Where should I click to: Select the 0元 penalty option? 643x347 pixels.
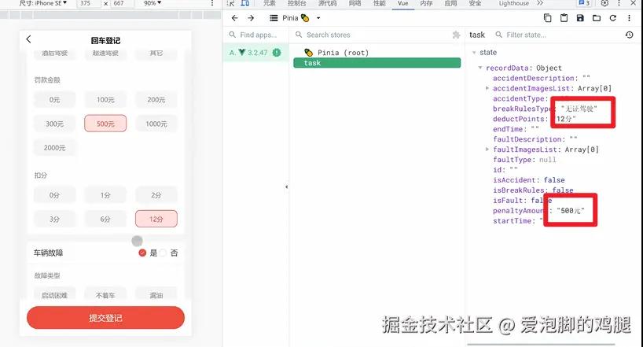pyautogui.click(x=54, y=100)
